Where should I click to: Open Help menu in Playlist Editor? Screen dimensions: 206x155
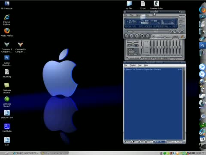point(146,65)
